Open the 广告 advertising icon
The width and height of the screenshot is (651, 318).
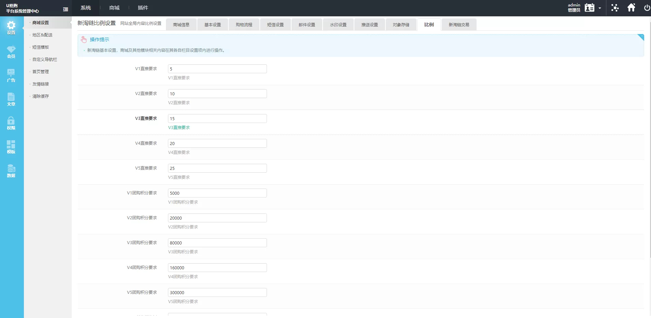point(11,75)
